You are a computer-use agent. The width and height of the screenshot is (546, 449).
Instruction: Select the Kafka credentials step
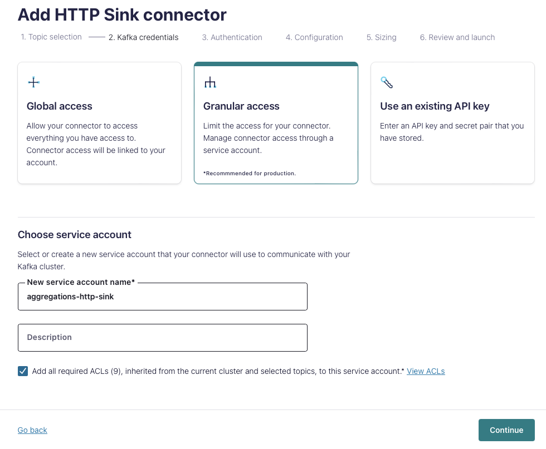(x=143, y=38)
